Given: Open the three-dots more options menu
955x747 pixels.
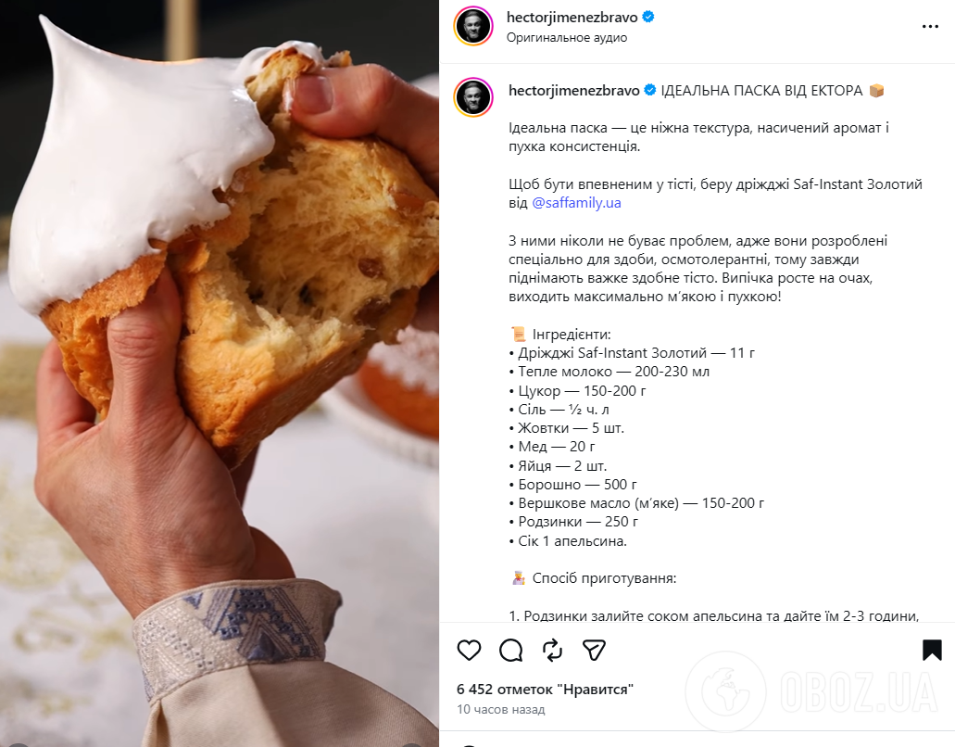Looking at the screenshot, I should click(930, 27).
